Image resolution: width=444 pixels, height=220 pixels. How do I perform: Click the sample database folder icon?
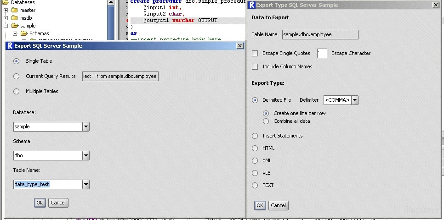(15, 26)
